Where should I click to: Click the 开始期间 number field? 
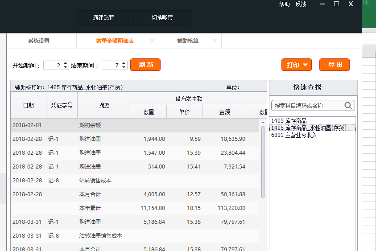pos(52,65)
